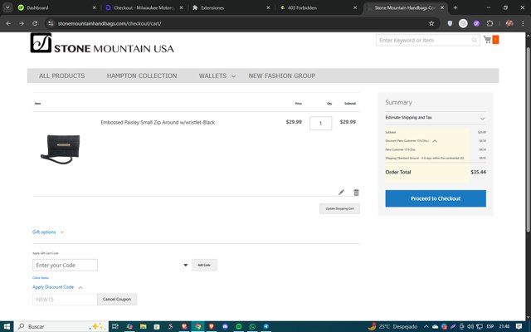Click the gift card Enter your Code field
The width and height of the screenshot is (531, 332).
(65, 265)
